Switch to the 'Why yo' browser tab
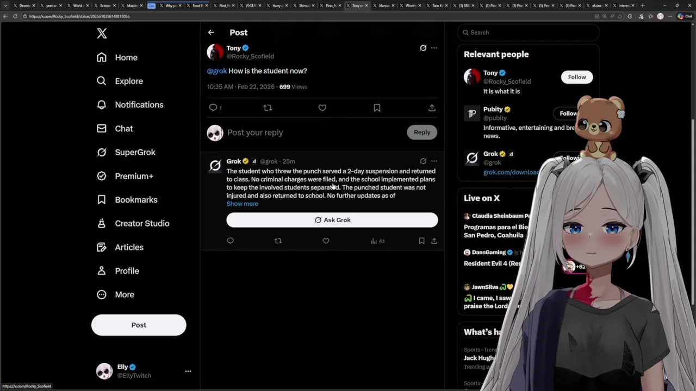 (171, 5)
